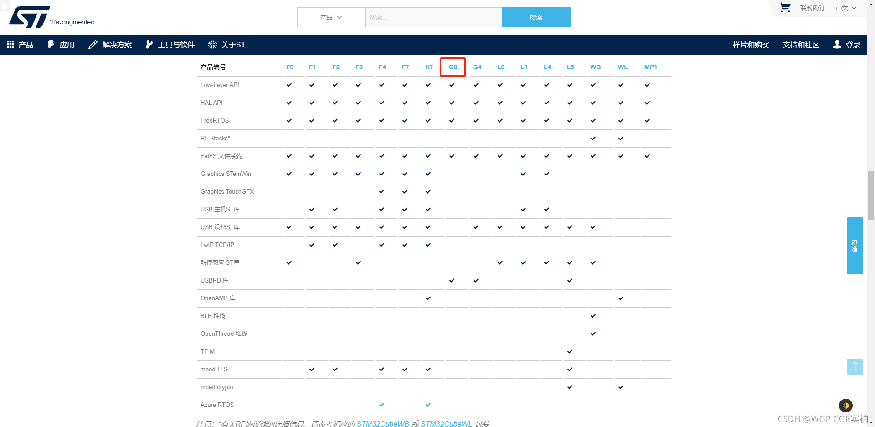Screen dimensions: 875x427
Task: Open the STM32CubeWL link in note
Action: pyautogui.click(x=446, y=424)
